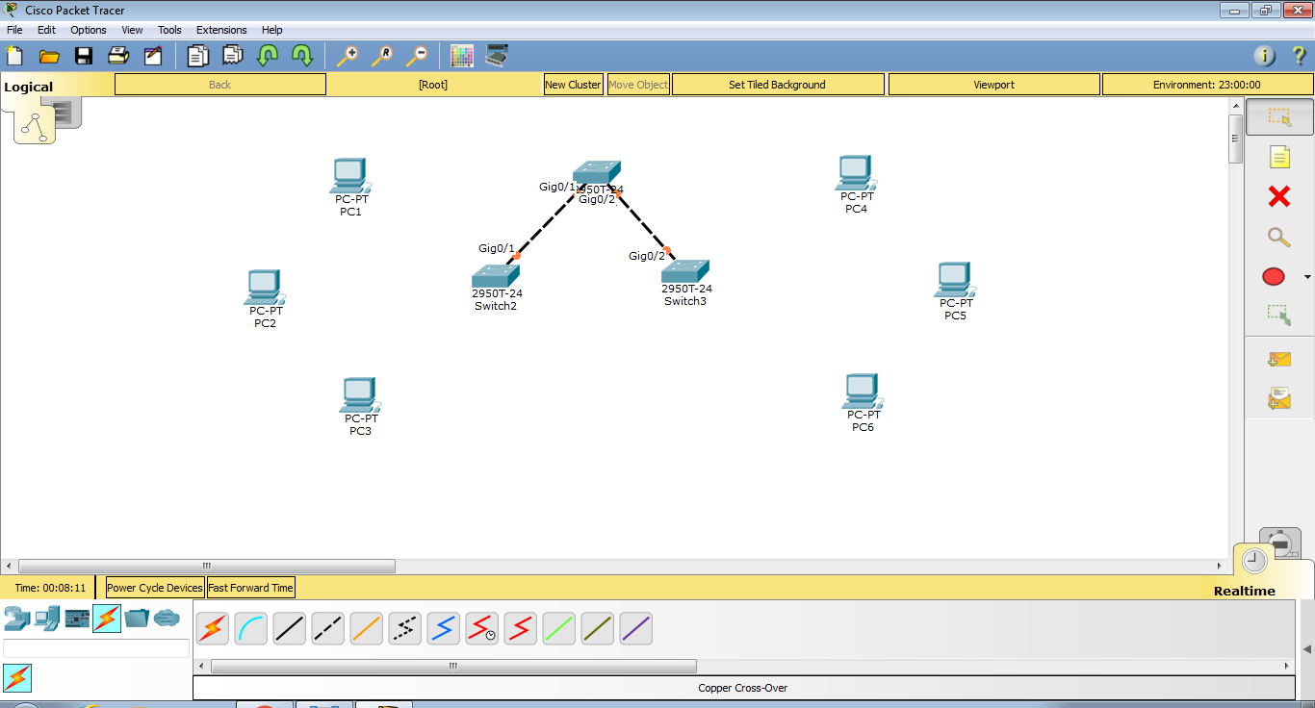Click the Set Tiled Background button
This screenshot has height=708, width=1315.
click(777, 85)
